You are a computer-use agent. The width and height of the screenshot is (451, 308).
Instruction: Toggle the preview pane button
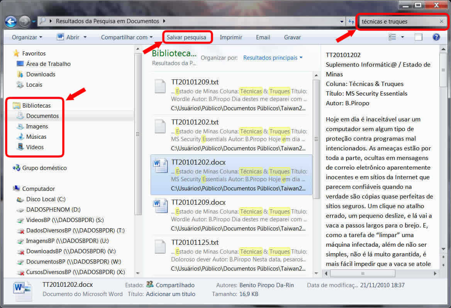coord(419,37)
